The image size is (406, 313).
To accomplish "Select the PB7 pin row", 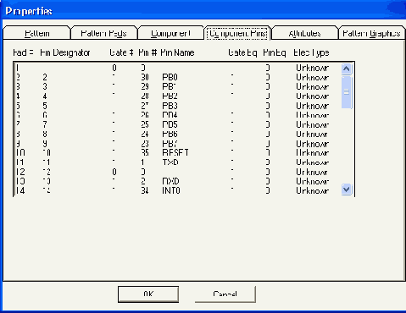I will 177,144.
